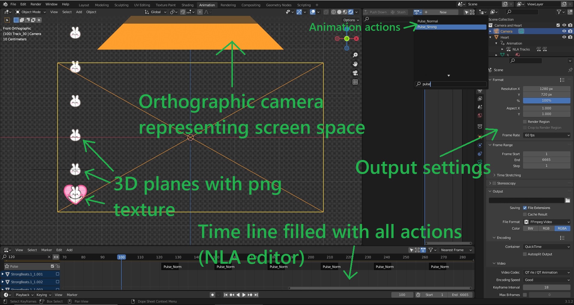The image size is (574, 305).
Task: Toggle Pulse track mute checkbox
Action: (52, 266)
